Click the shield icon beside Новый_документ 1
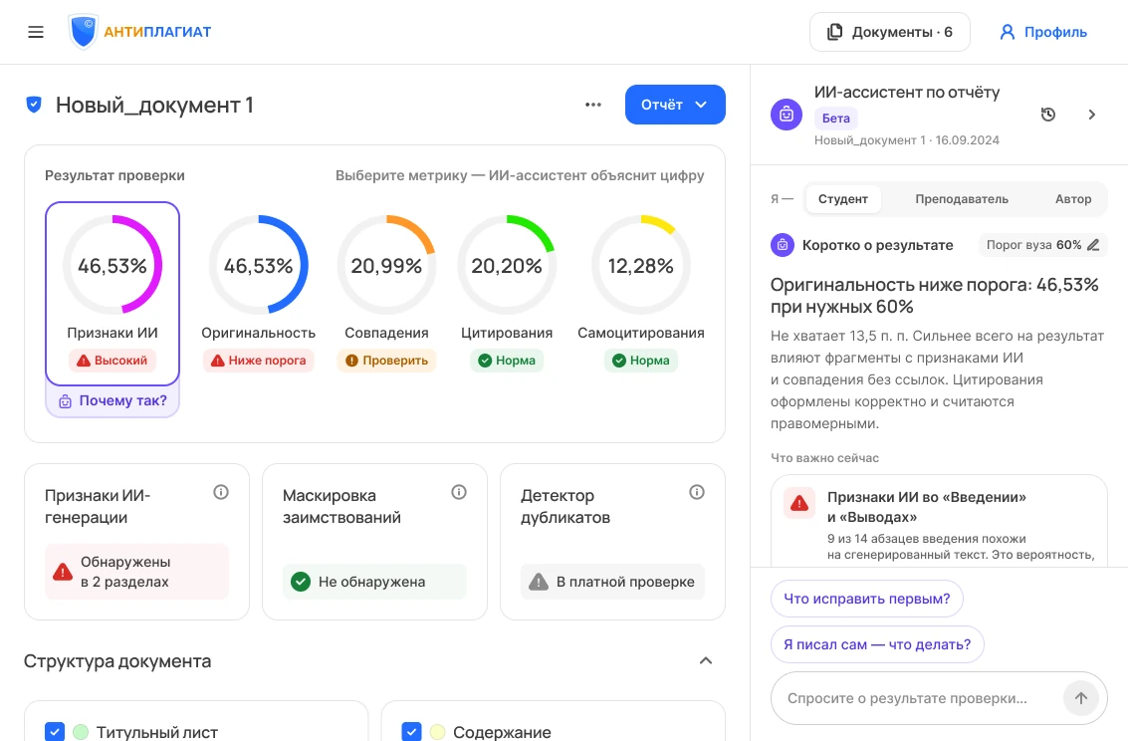Viewport: 1128px width, 741px height. tap(34, 105)
